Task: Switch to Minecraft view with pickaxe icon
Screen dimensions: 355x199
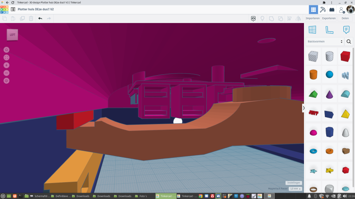Action: [323, 9]
